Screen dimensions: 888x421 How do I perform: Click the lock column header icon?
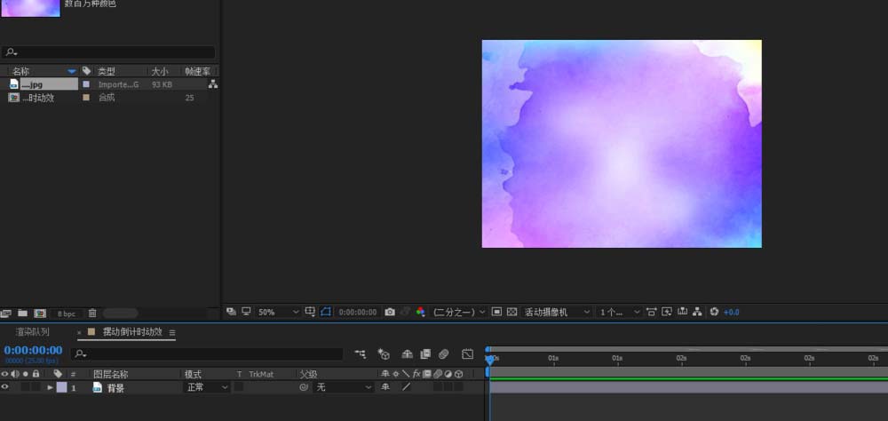tap(36, 374)
